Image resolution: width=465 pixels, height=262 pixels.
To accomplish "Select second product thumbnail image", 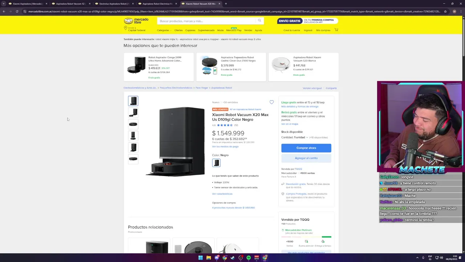I will (x=133, y=112).
